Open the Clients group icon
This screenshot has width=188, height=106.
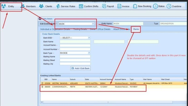pos(41,6)
